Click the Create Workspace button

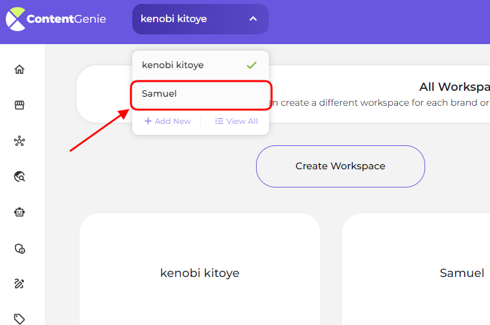pos(340,166)
